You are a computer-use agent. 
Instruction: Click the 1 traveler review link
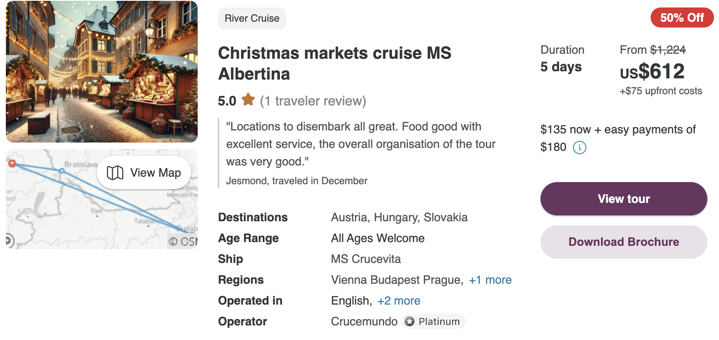click(313, 101)
